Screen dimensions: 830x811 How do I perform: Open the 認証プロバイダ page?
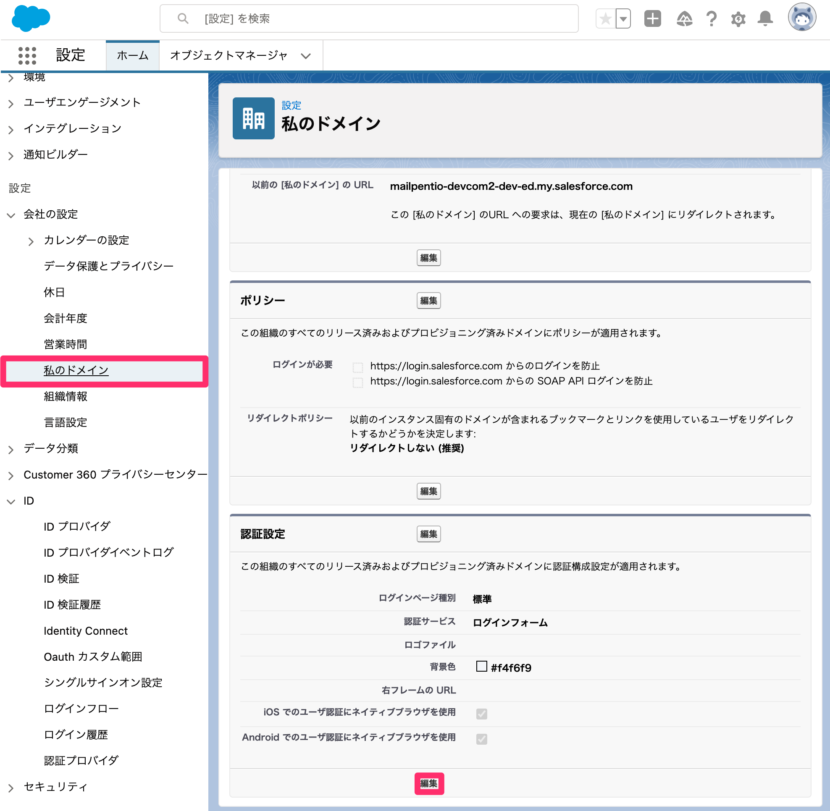(x=81, y=761)
